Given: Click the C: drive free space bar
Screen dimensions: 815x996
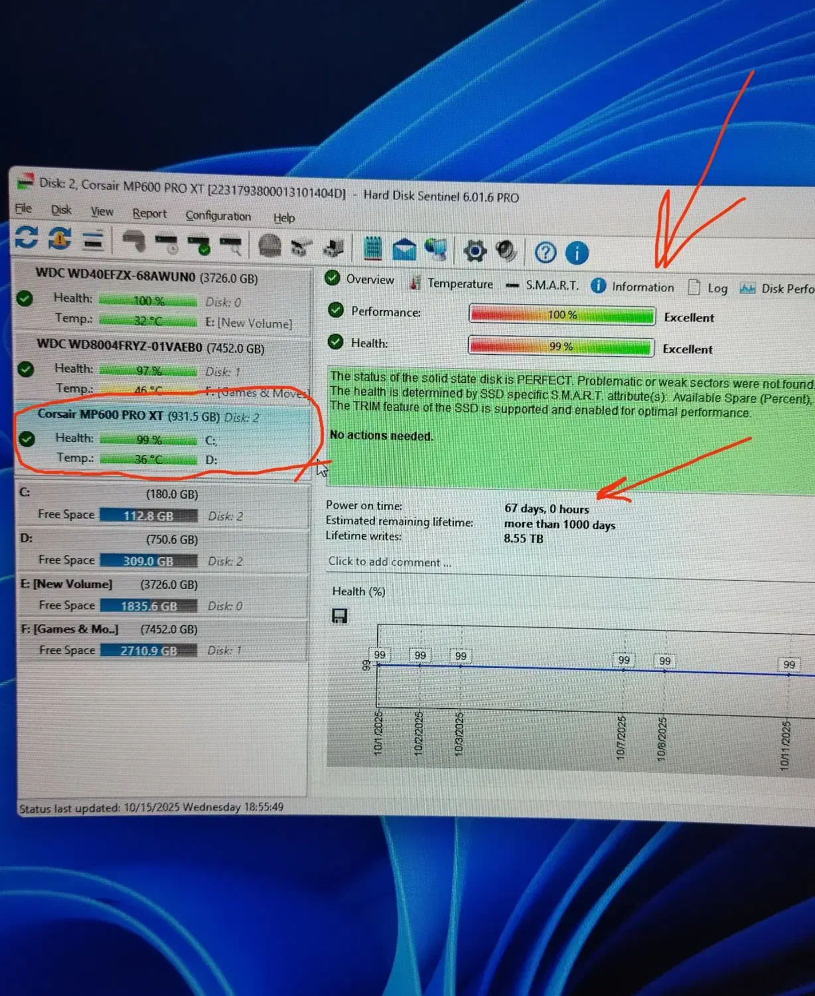Looking at the screenshot, I should (148, 516).
